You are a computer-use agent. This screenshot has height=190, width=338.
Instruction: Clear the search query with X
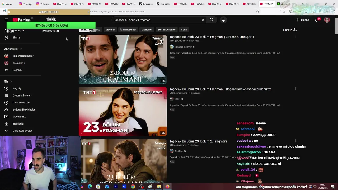(203, 20)
